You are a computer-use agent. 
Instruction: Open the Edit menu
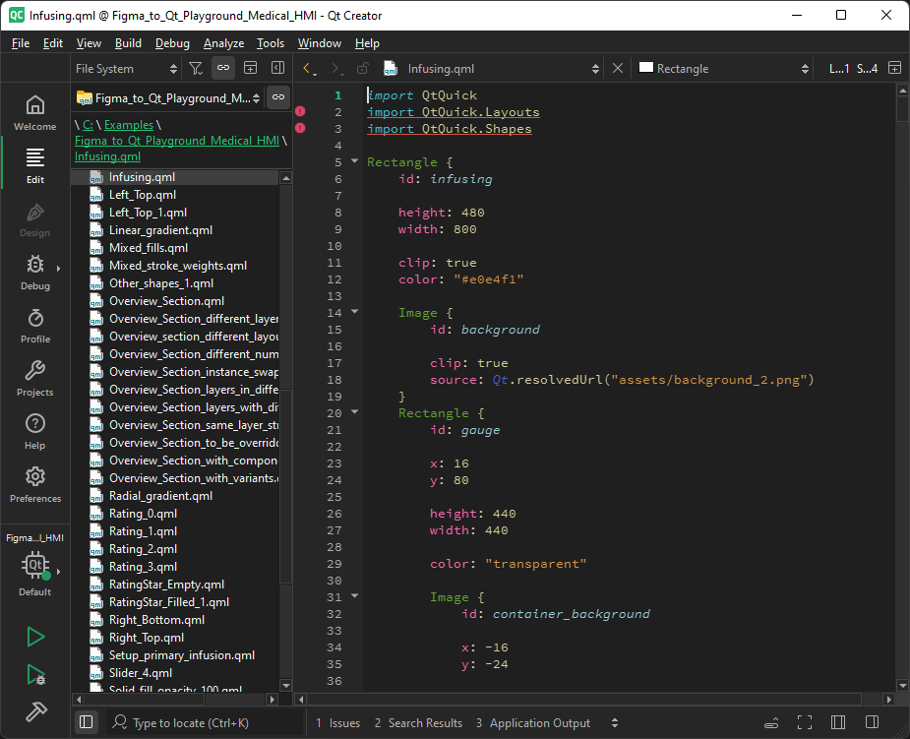(53, 43)
